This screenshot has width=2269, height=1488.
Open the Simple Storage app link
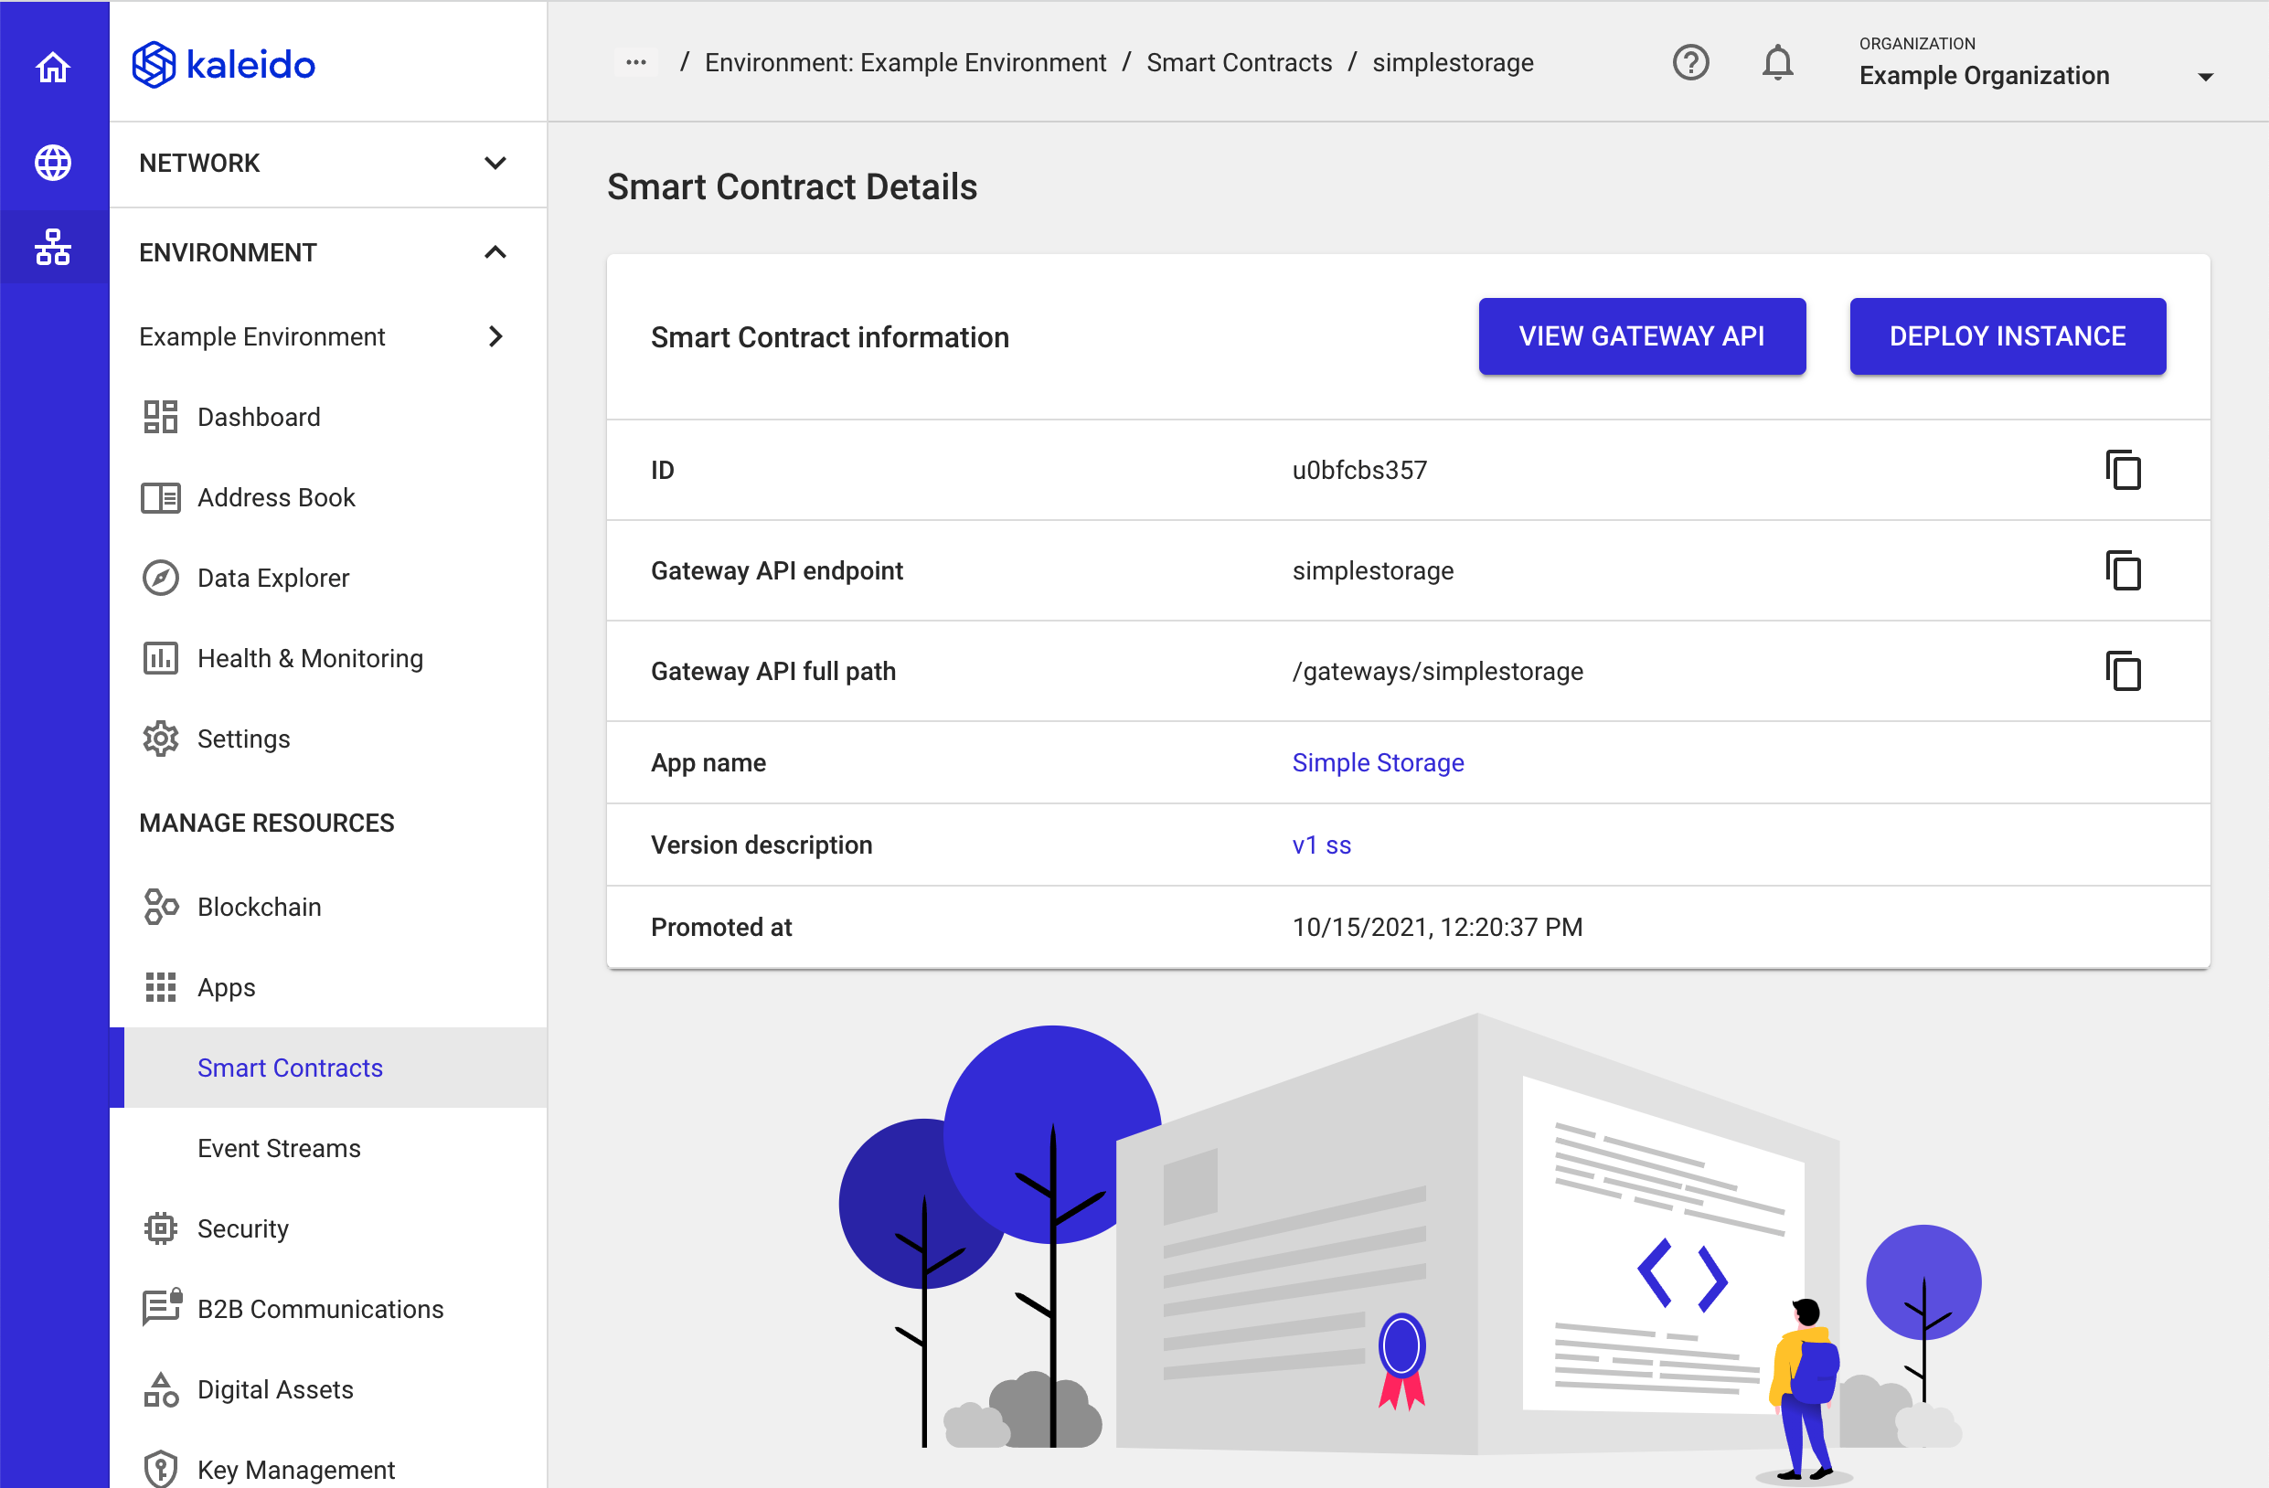click(x=1379, y=762)
